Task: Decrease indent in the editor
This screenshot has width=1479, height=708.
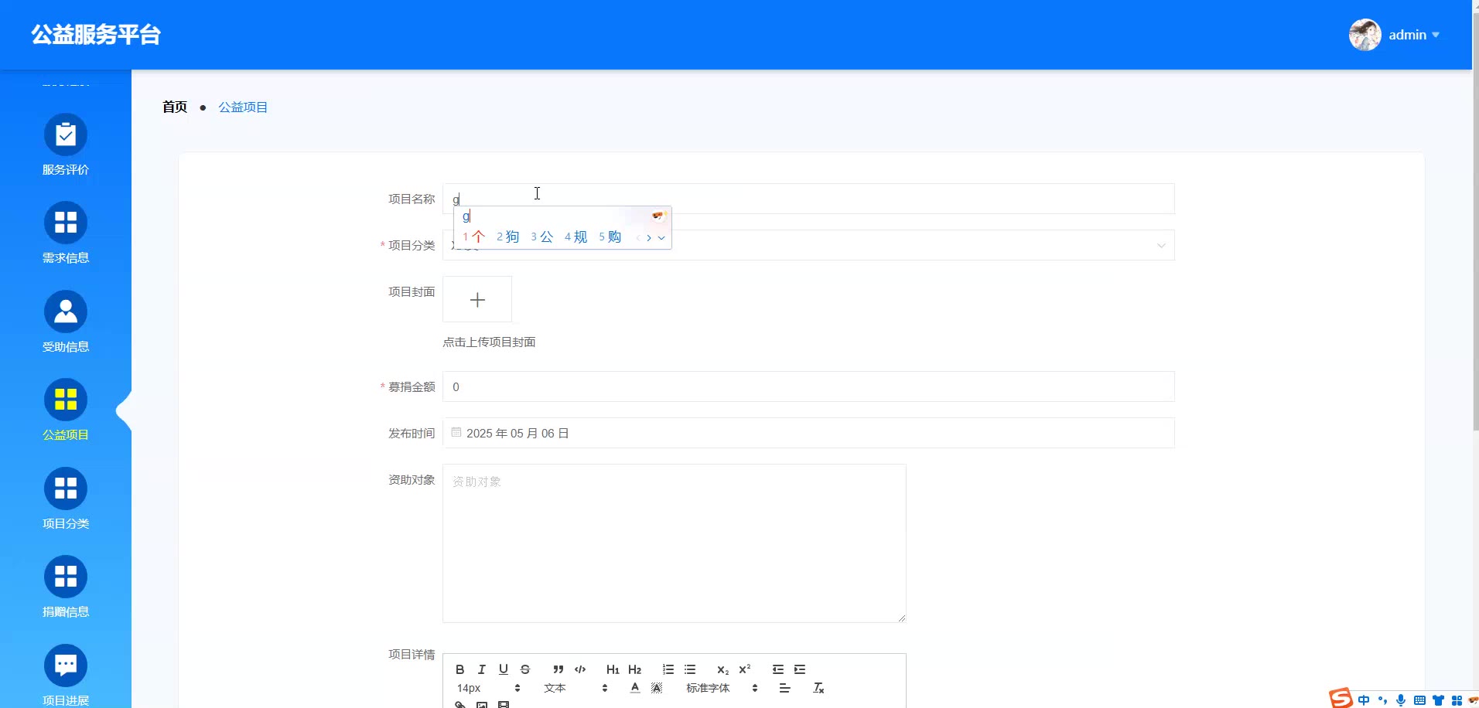Action: [778, 669]
